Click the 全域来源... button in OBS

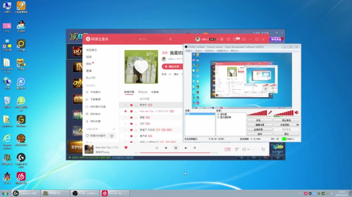coord(260,129)
